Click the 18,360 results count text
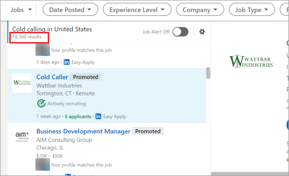 pyautogui.click(x=27, y=37)
